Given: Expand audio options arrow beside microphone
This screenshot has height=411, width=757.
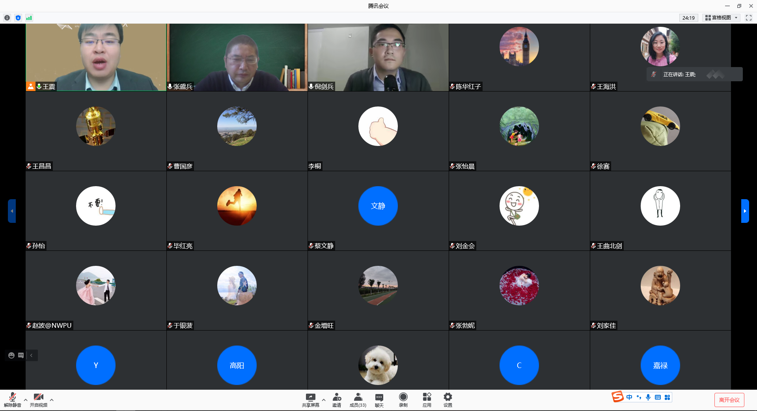Looking at the screenshot, I should [x=26, y=400].
